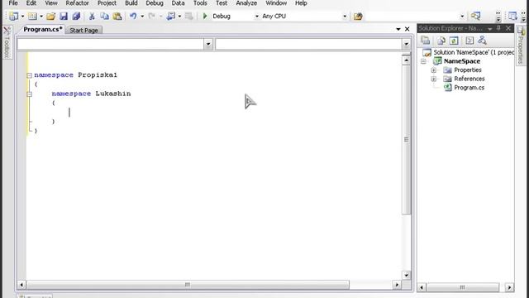Click Solution Explorer horizontal scrollbar thumb
This screenshot has height=298, width=529.
pos(463,287)
